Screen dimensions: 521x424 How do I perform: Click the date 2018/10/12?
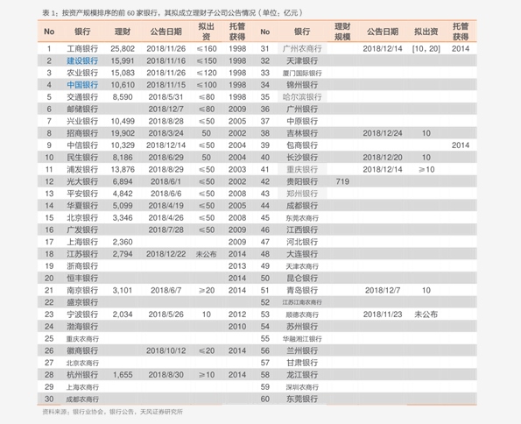pyautogui.click(x=165, y=350)
